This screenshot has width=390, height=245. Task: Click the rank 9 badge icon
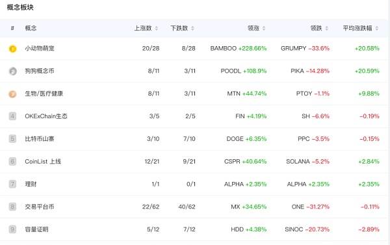click(12, 229)
